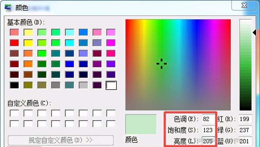Click the green value field showing 237

pos(245,130)
